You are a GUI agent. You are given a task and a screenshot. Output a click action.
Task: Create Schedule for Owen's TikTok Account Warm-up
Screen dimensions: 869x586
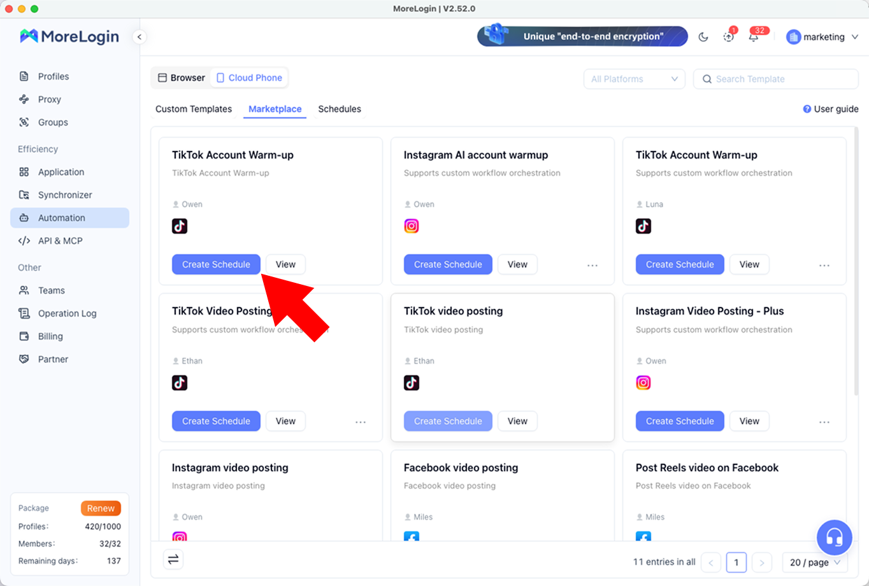click(x=216, y=264)
